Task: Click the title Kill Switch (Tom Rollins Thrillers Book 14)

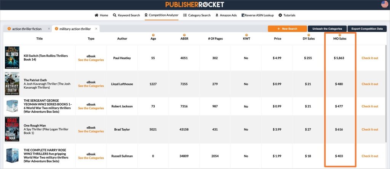Action: tap(46, 57)
